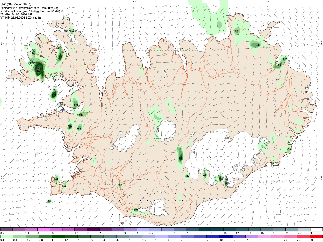Click the lavender 4 swatch in purple row

point(143,229)
